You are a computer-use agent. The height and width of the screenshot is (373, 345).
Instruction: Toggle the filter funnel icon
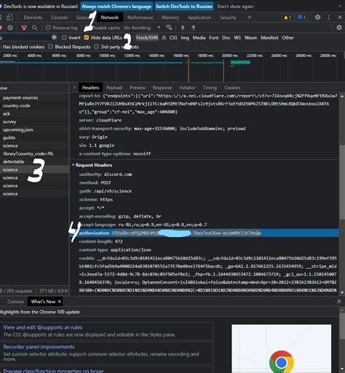tap(24, 28)
